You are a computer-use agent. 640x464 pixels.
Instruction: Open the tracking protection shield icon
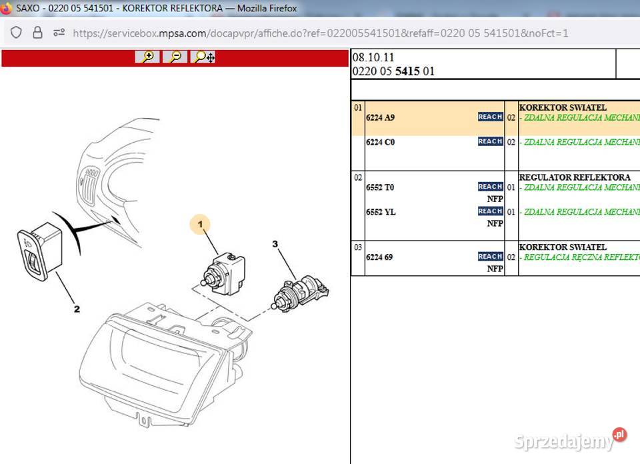[17, 32]
